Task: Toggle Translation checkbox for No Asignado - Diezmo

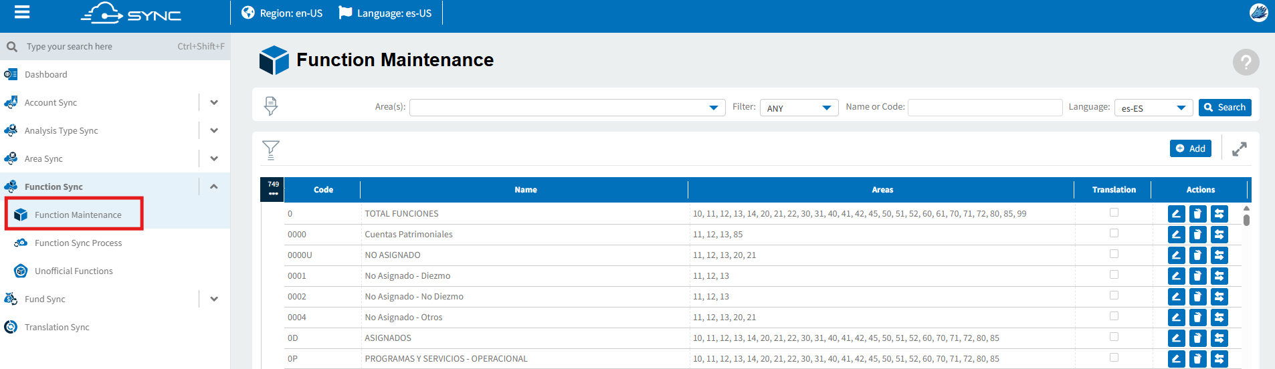Action: pyautogui.click(x=1114, y=275)
